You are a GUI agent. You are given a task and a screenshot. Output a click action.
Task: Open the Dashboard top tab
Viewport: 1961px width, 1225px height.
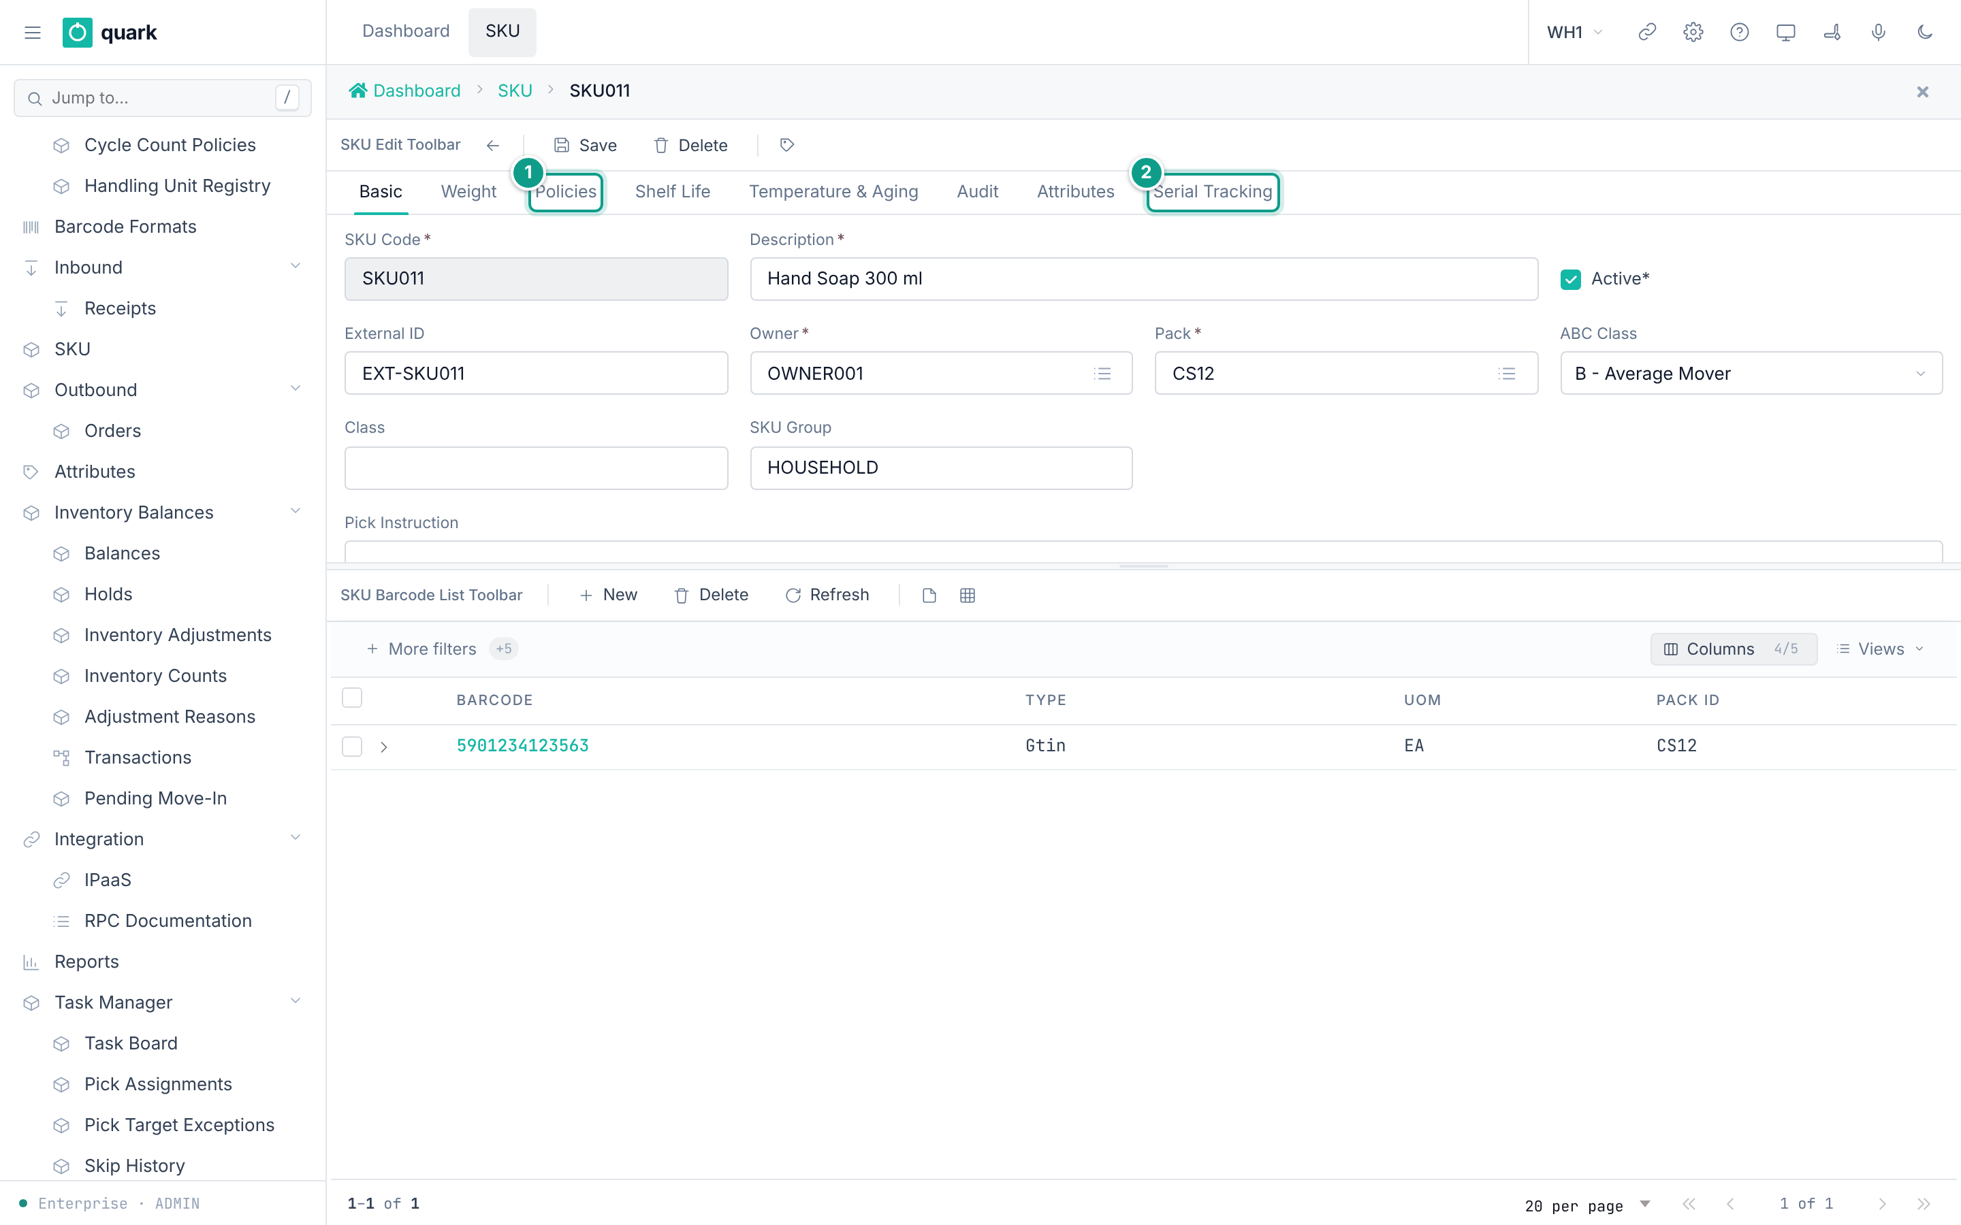pos(405,31)
